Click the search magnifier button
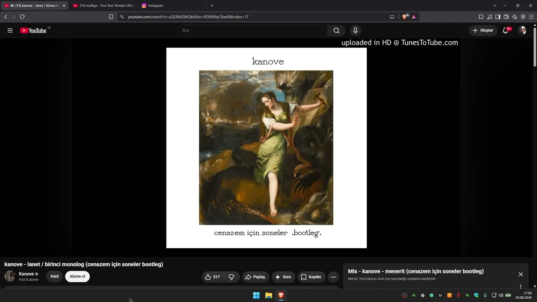Screen dimensions: 537x302 pyautogui.click(x=336, y=30)
